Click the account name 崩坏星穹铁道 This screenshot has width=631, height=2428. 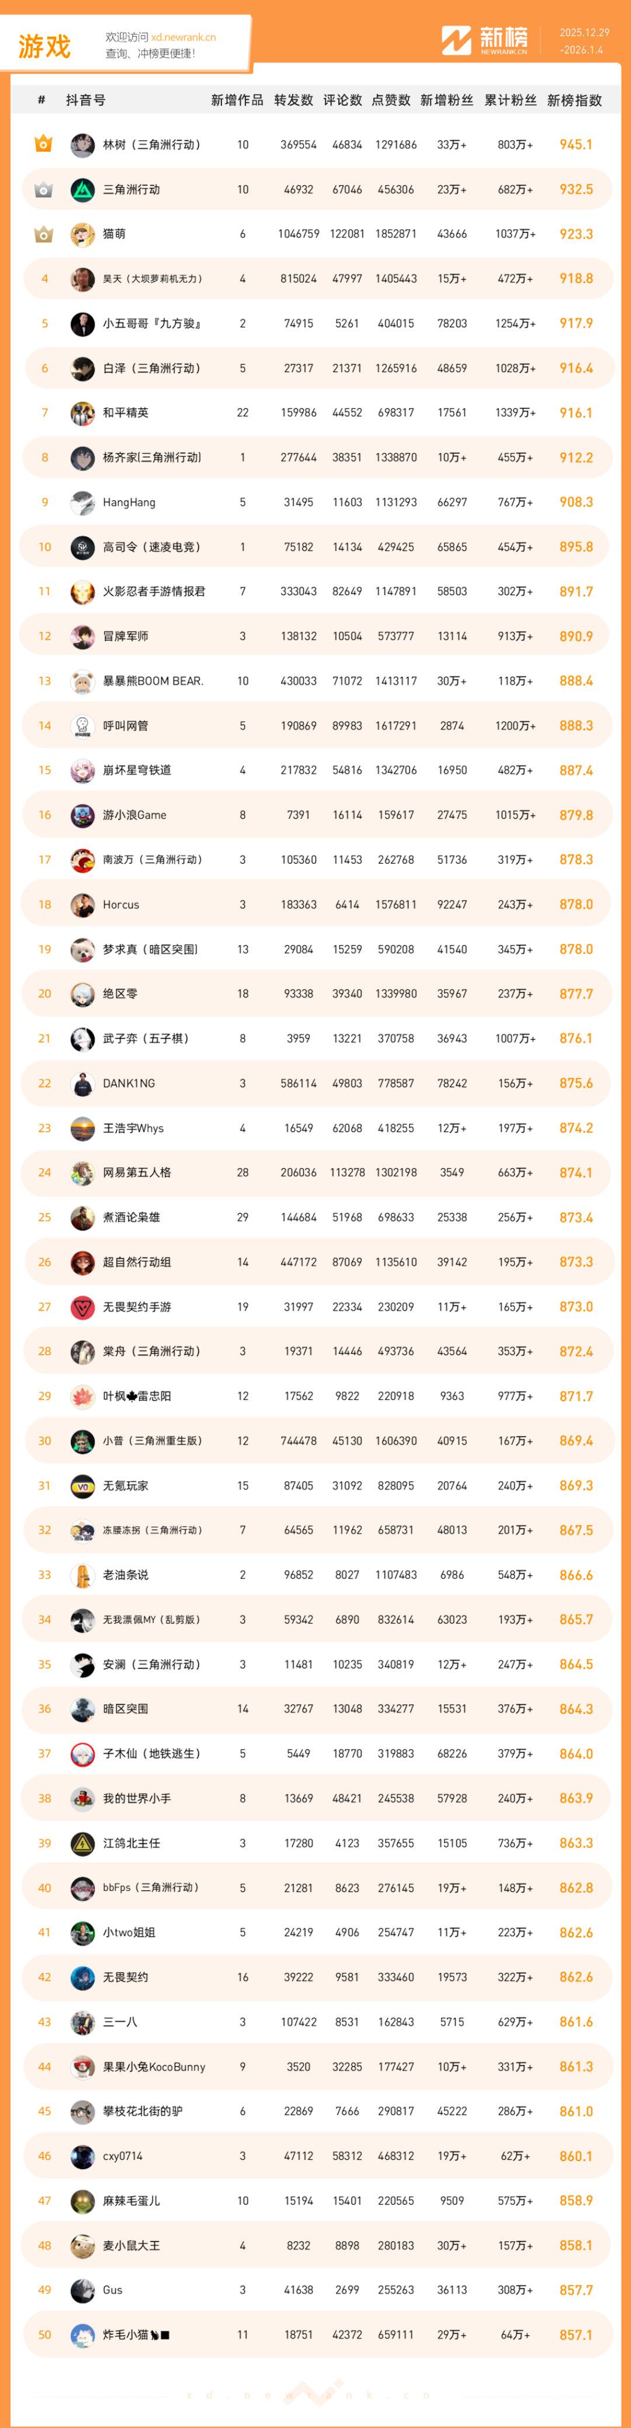(x=137, y=770)
